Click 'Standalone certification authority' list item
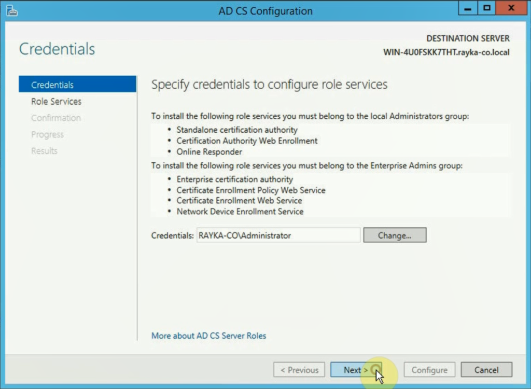Screen dimensions: 531x389 (x=236, y=130)
